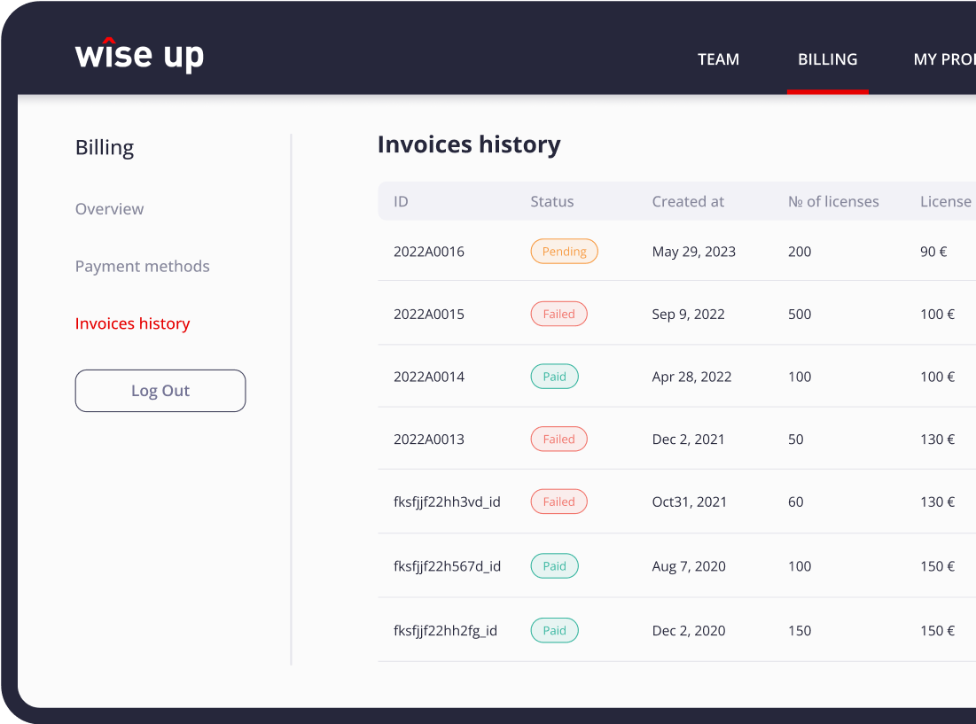Click the ID column header
Viewport: 976px width, 724px height.
pos(400,201)
